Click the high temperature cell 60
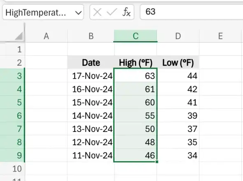The width and height of the screenshot is (243, 181). click(136, 102)
